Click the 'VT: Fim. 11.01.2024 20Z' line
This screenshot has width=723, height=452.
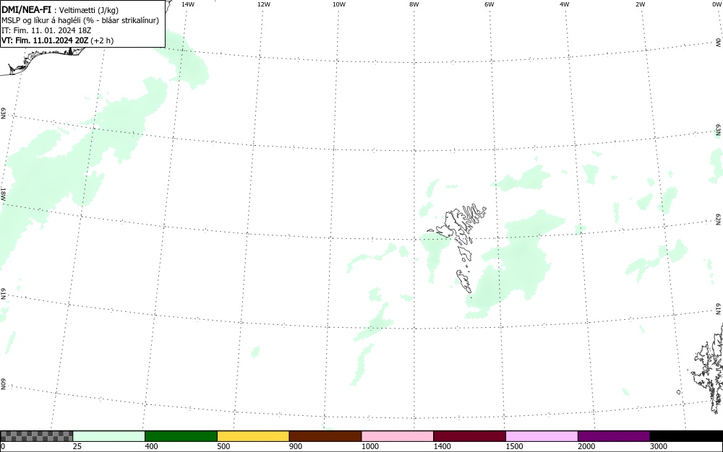coord(58,40)
